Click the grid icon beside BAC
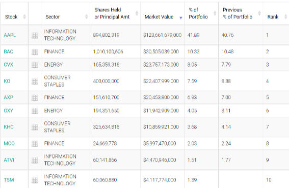 pyautogui.click(x=35, y=52)
